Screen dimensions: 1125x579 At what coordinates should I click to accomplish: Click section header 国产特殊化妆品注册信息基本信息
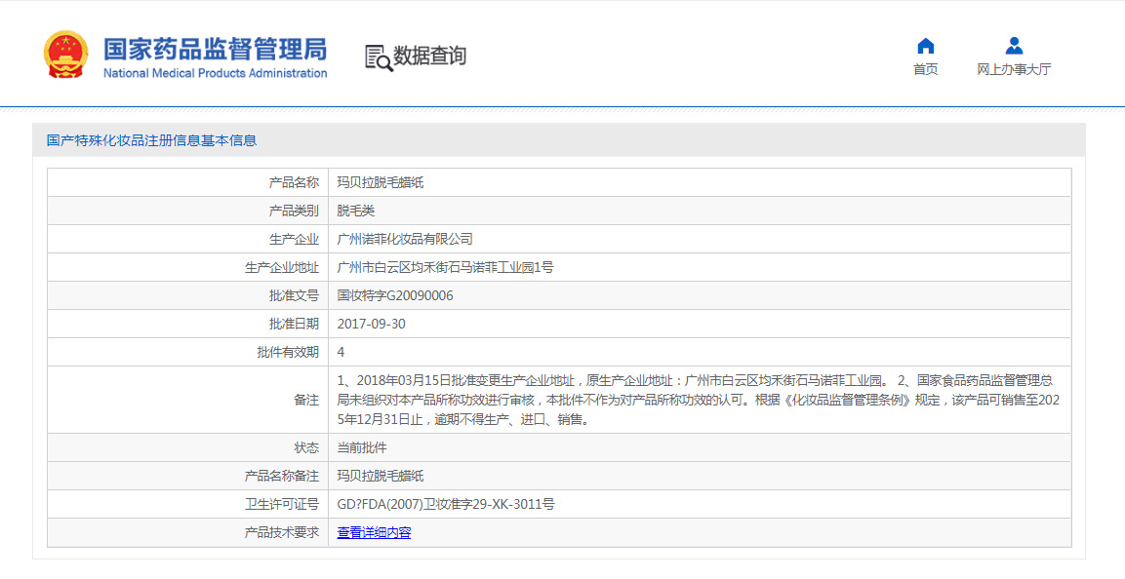(x=151, y=140)
